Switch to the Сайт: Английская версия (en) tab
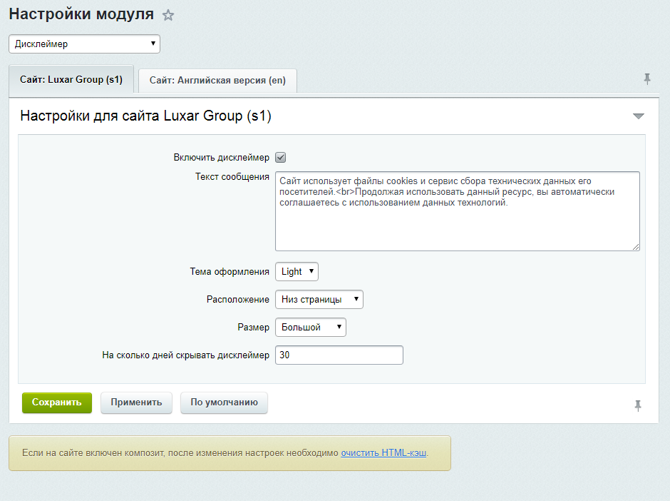The width and height of the screenshot is (670, 501). (217, 81)
